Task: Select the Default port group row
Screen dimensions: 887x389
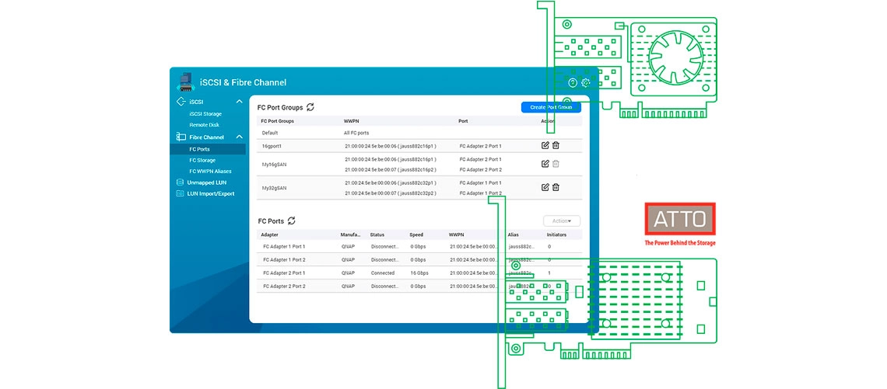Action: [419, 133]
